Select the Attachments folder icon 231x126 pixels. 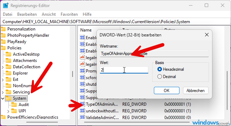(8, 61)
